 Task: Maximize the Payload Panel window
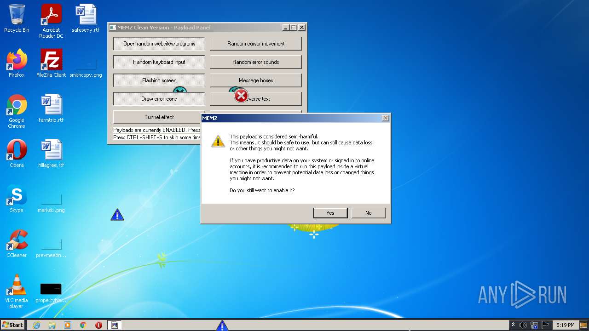(293, 28)
